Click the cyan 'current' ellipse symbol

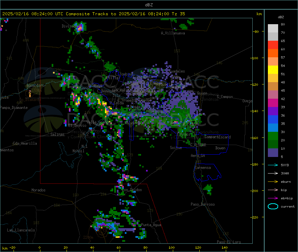click(273, 206)
